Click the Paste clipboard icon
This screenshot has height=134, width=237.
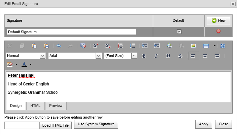[34, 46]
